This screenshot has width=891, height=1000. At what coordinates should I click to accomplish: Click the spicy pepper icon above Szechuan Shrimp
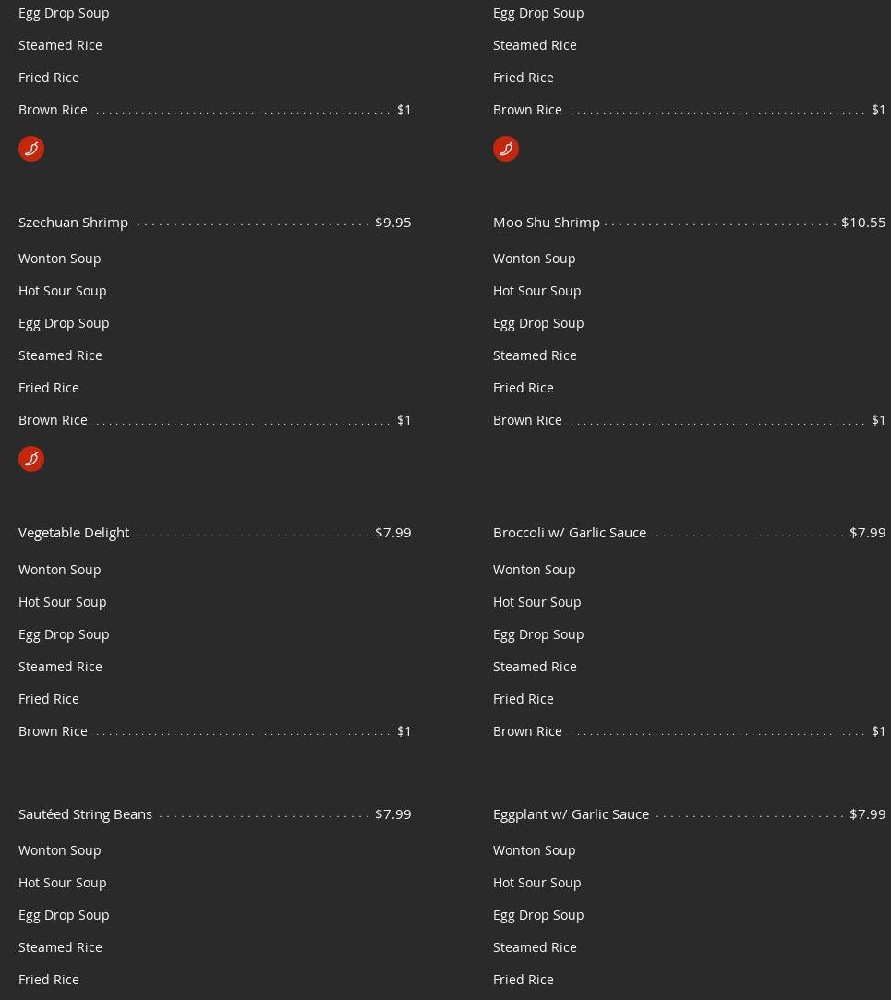31,149
